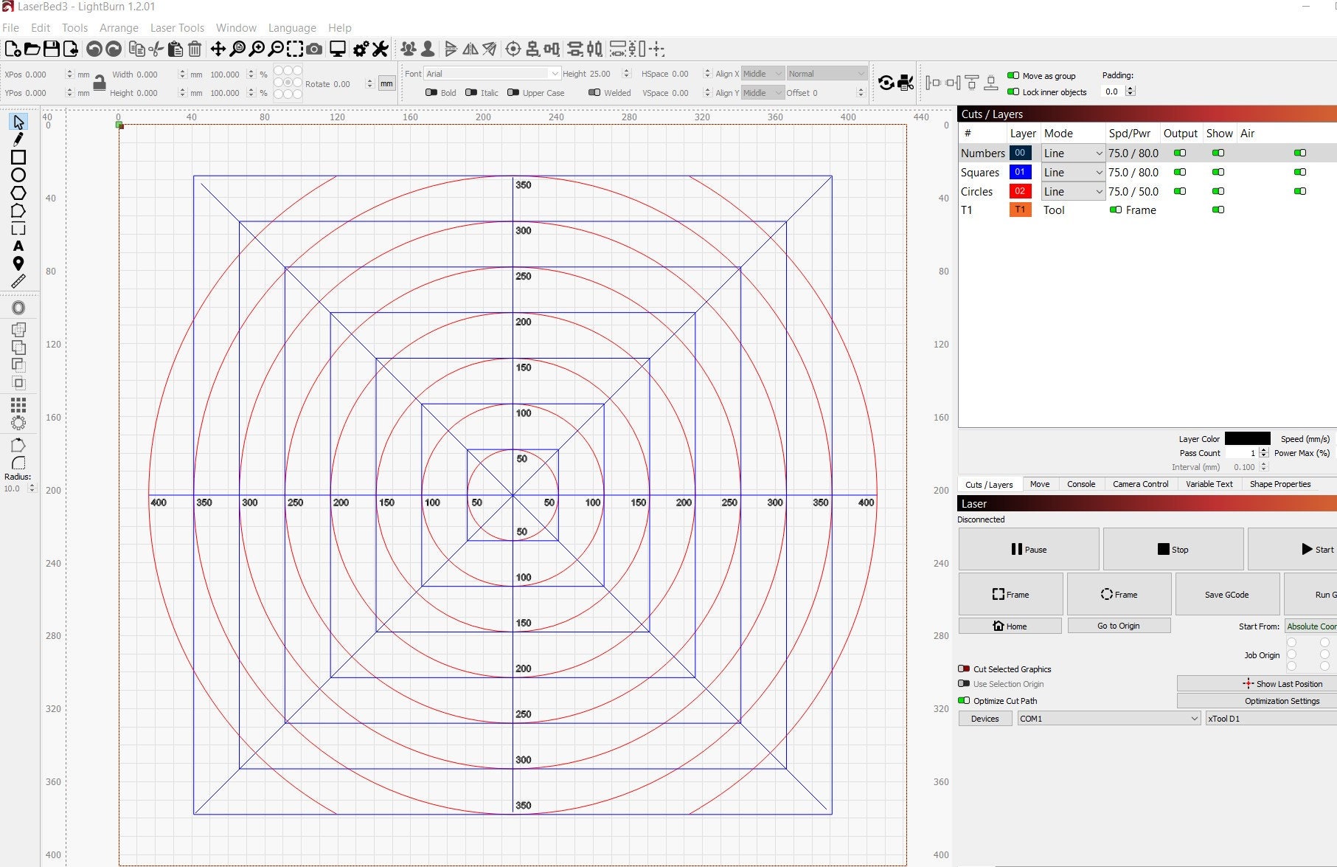Select the Text creation tool
The image size is (1337, 867).
click(x=18, y=246)
